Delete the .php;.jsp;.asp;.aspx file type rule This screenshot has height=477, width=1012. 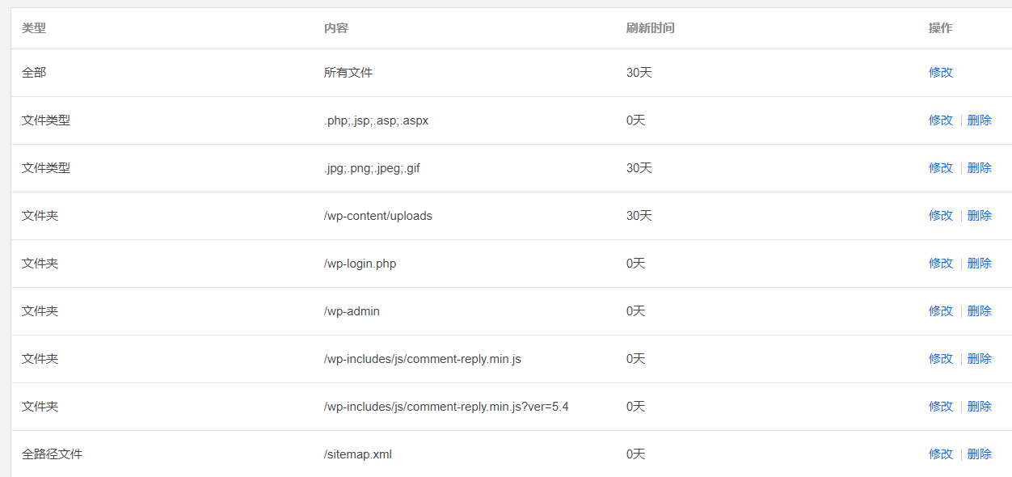(x=979, y=120)
